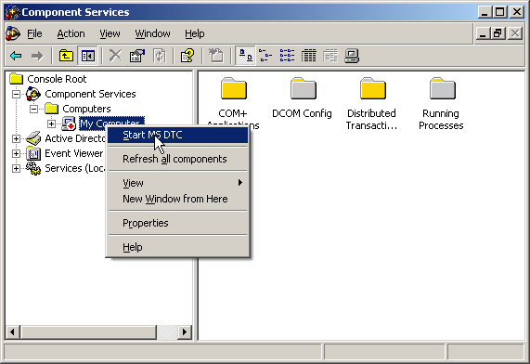530x364 pixels.
Task: Expand the Services (Local) node
Action: pos(16,168)
